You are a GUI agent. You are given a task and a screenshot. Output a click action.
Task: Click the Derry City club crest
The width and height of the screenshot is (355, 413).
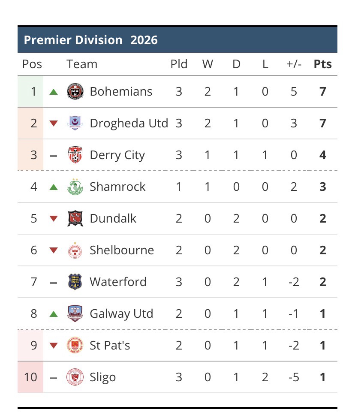(75, 155)
